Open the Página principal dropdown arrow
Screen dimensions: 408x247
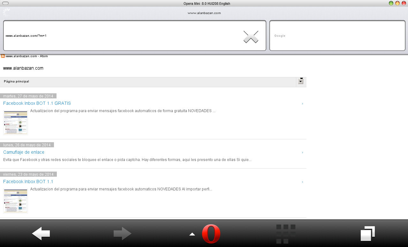[x=300, y=81]
